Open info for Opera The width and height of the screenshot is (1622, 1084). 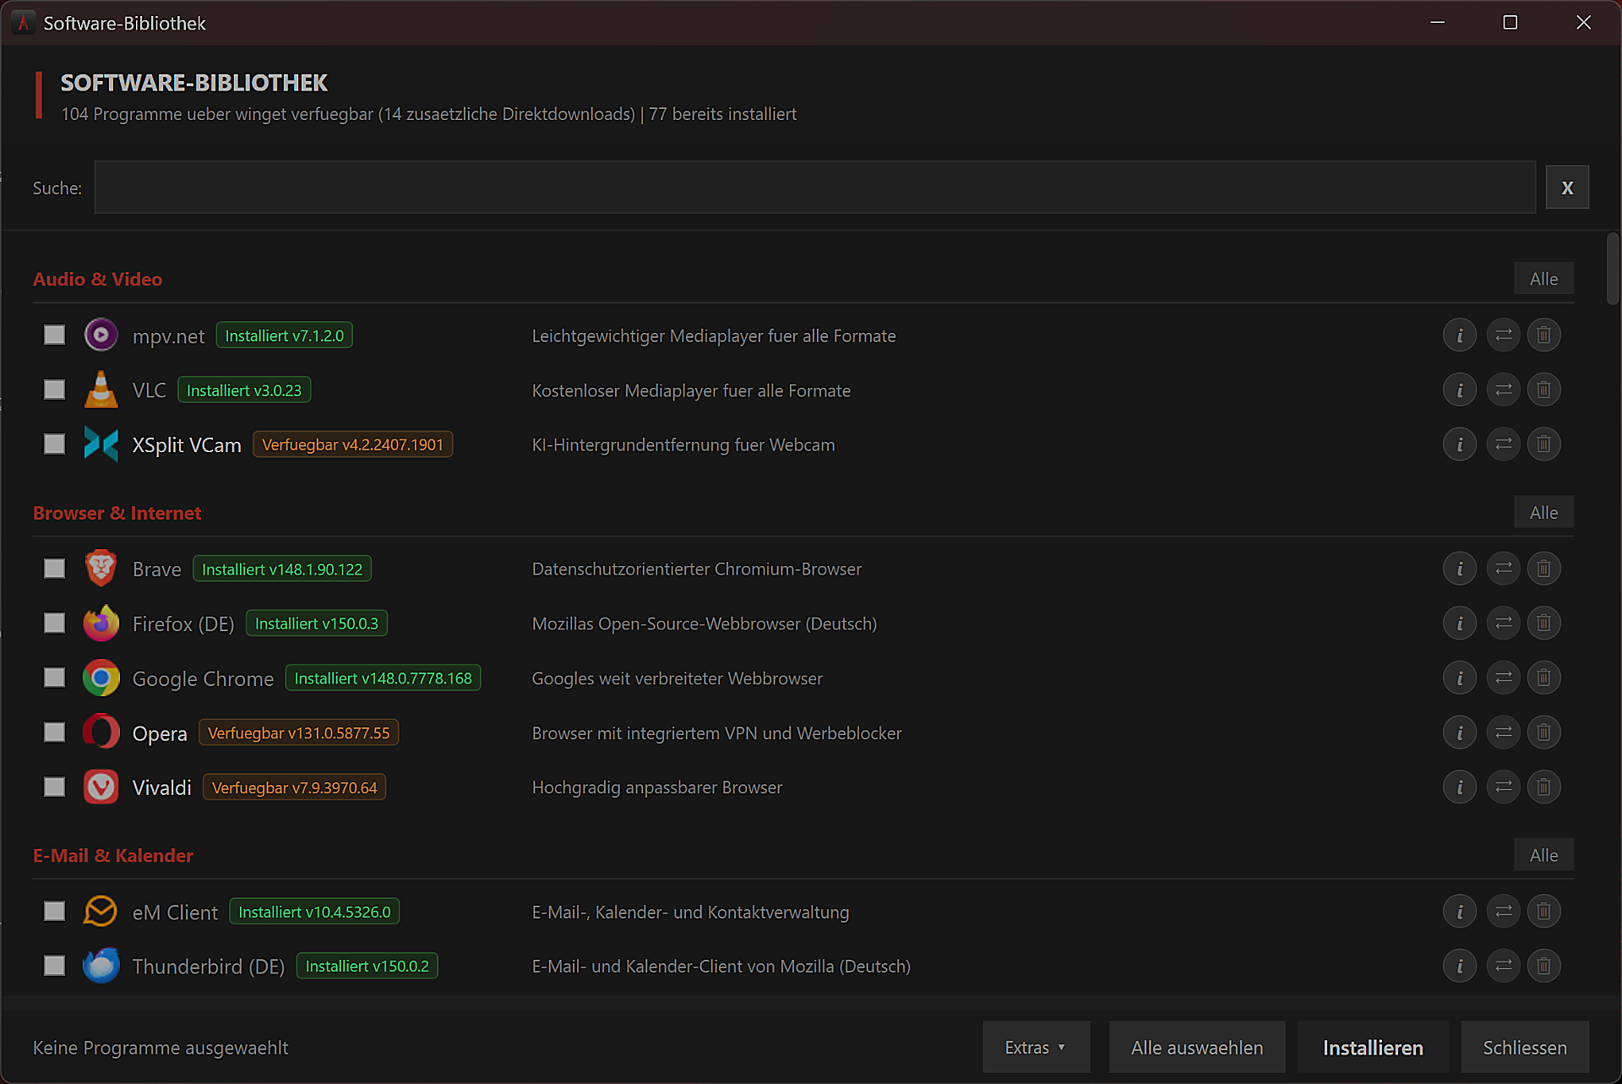point(1459,733)
